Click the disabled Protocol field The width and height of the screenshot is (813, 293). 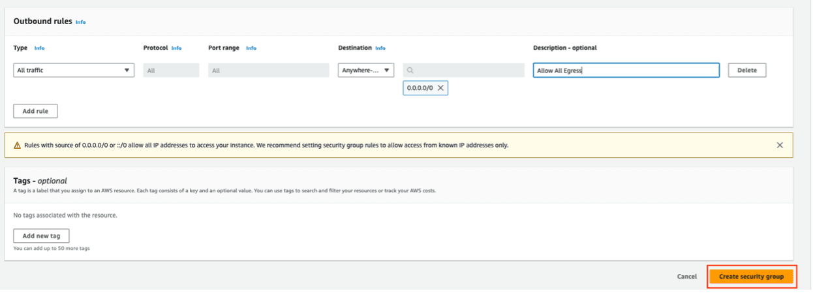tap(171, 70)
